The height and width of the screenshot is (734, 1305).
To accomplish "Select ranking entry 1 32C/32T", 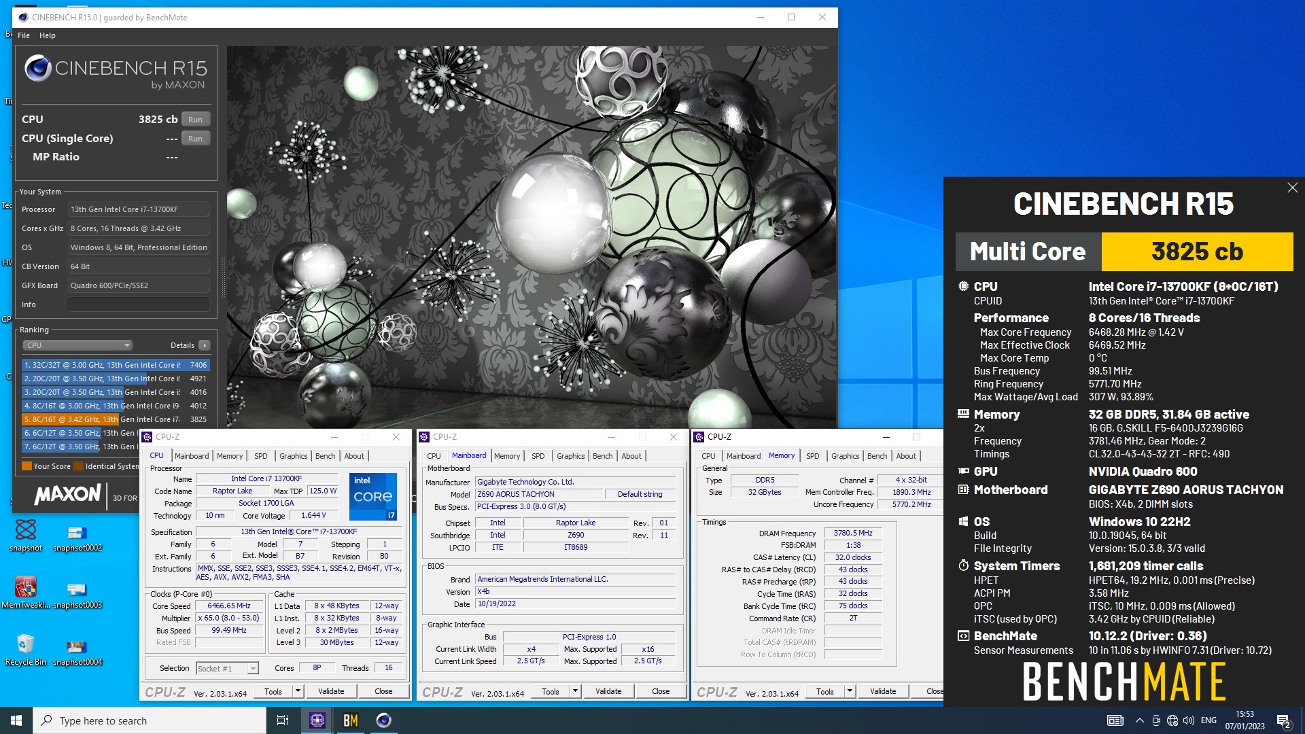I will coord(116,365).
